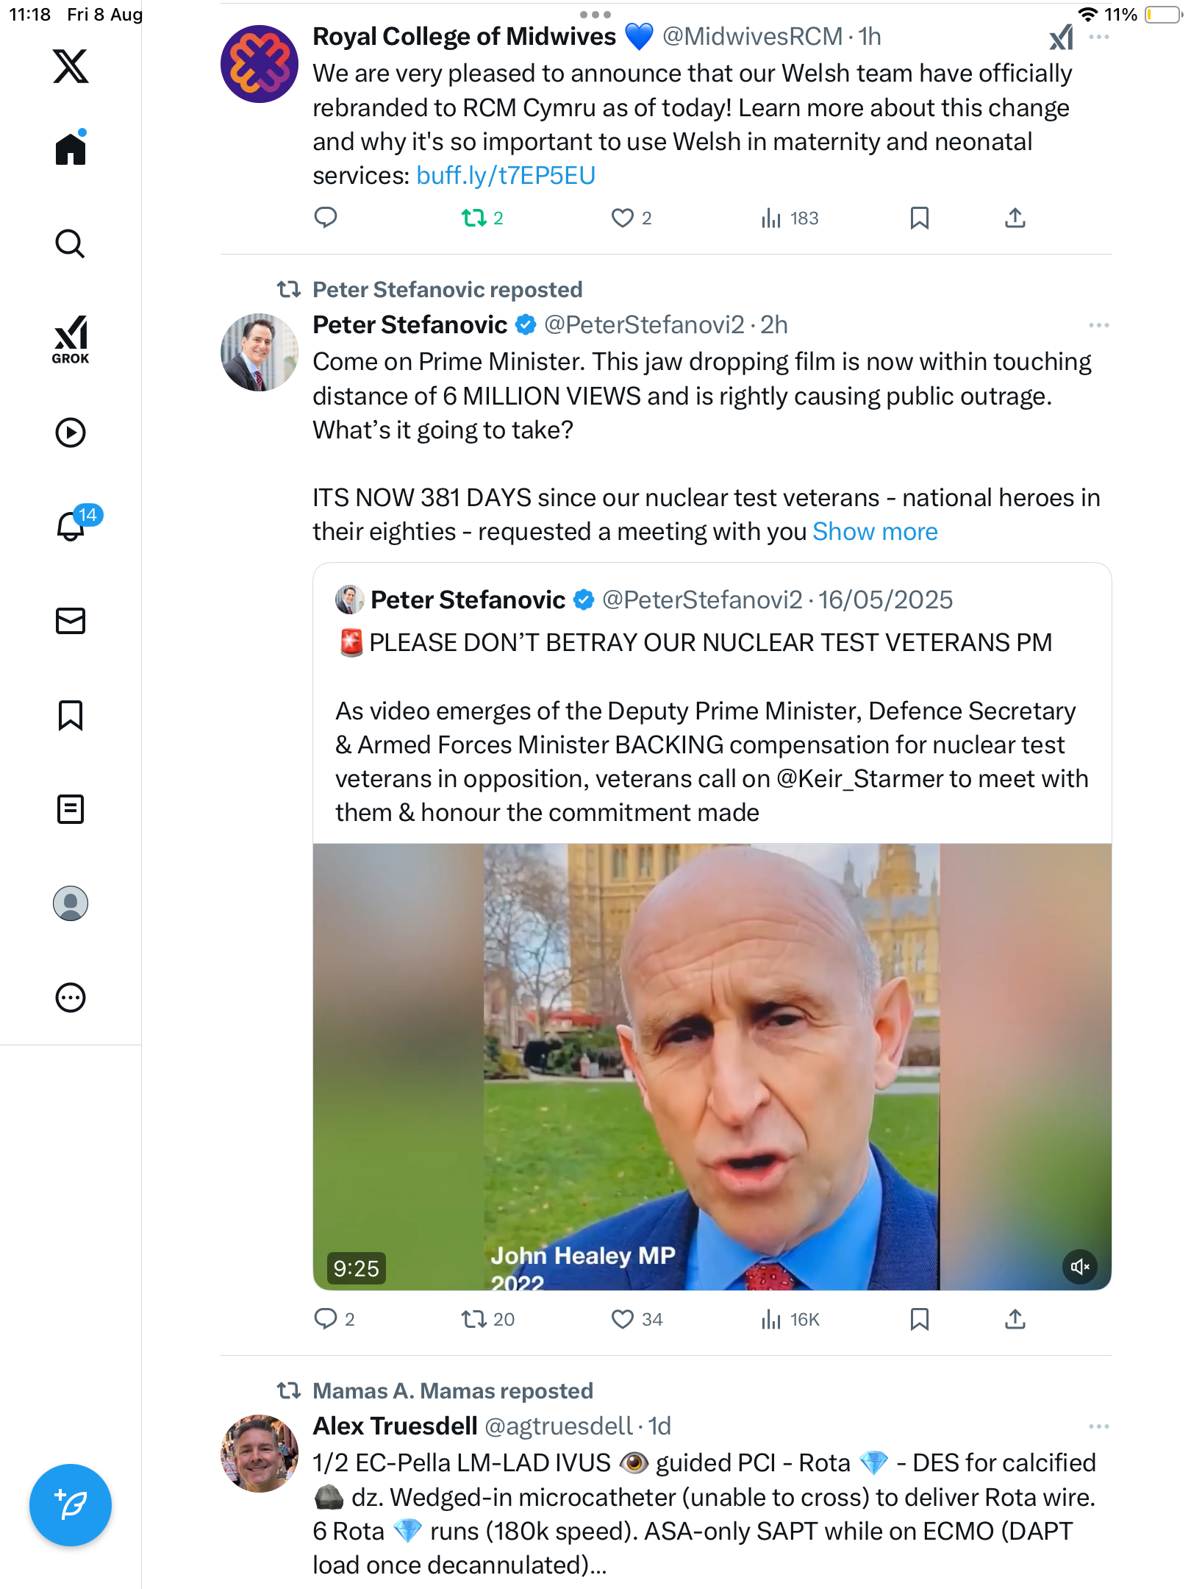Open Bookmarks in the sidebar

(x=71, y=715)
